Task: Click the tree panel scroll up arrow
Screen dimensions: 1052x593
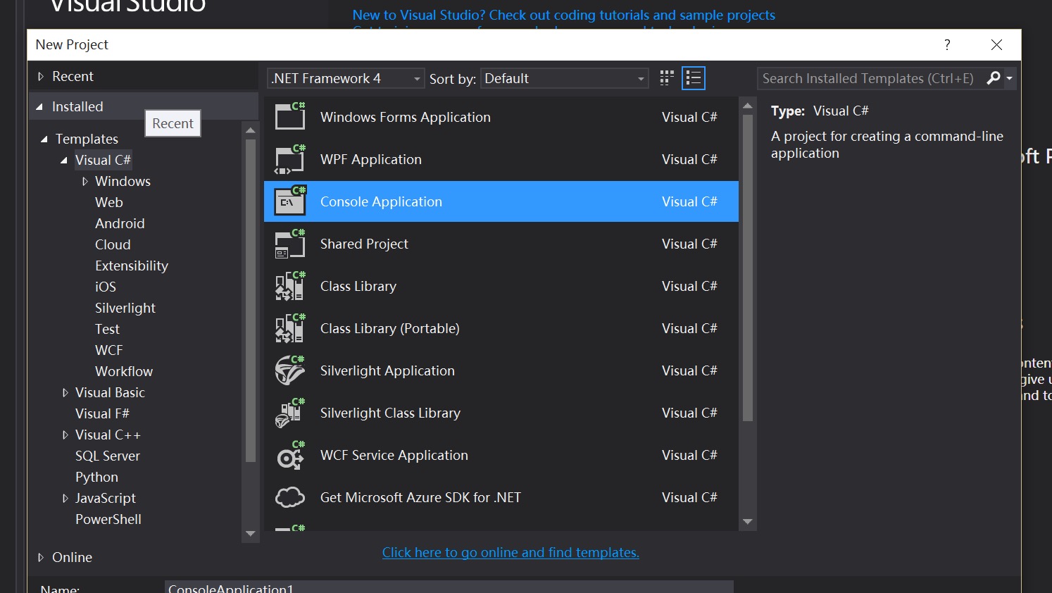Action: pos(250,130)
